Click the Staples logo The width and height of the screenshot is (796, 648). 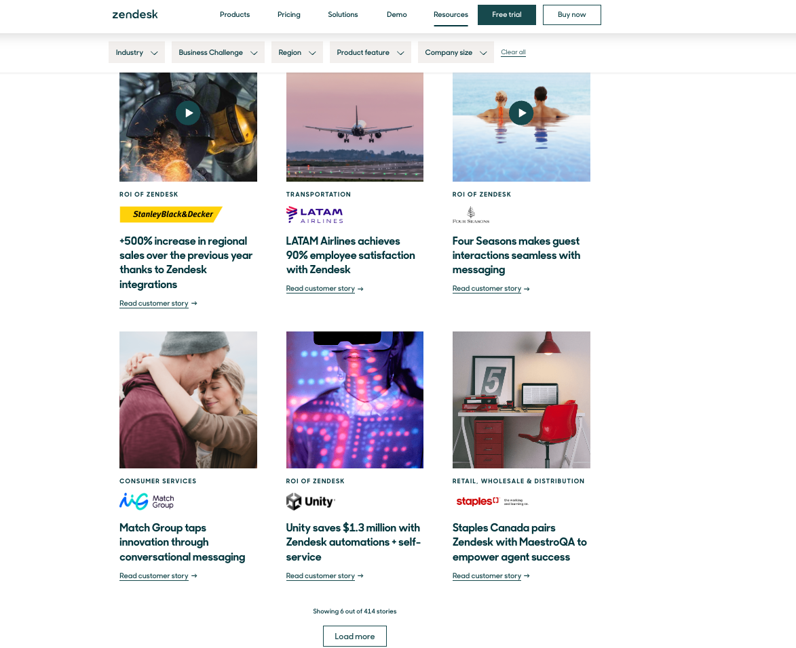point(491,502)
